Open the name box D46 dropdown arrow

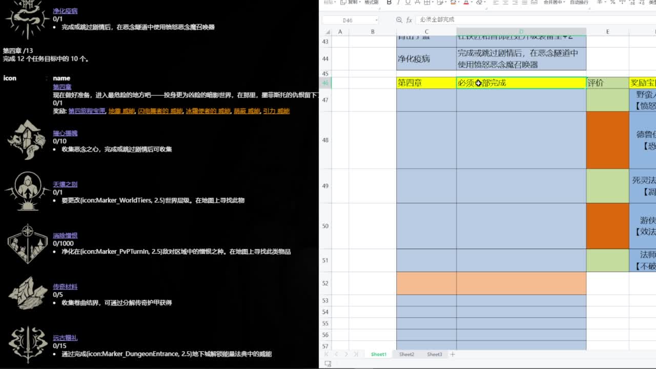pyautogui.click(x=377, y=20)
